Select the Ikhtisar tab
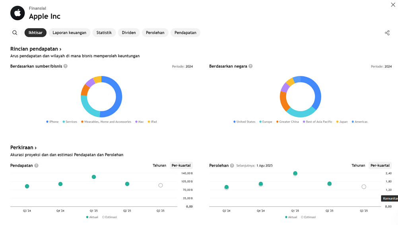This screenshot has height=225, width=398. click(35, 33)
